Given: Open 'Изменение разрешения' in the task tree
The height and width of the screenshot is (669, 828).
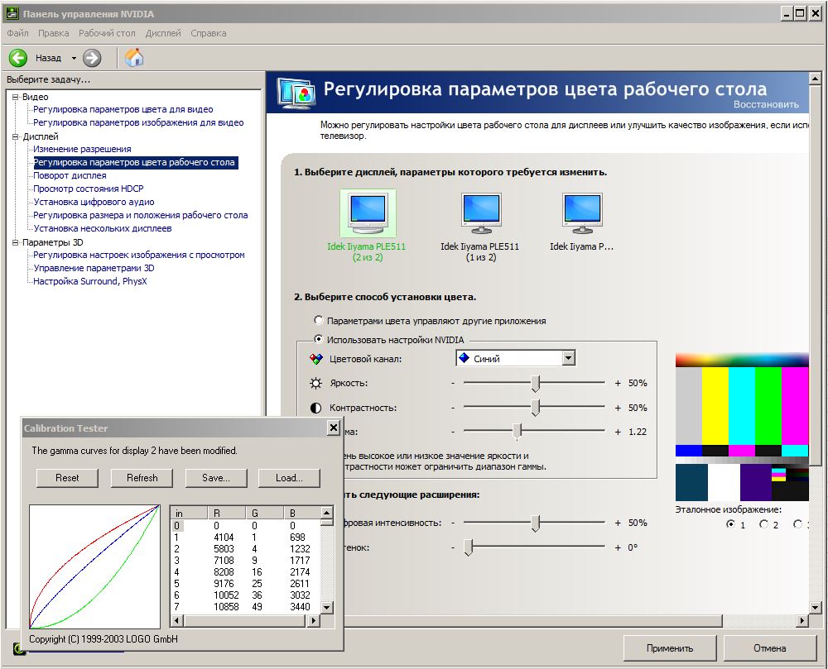Looking at the screenshot, I should (x=82, y=149).
